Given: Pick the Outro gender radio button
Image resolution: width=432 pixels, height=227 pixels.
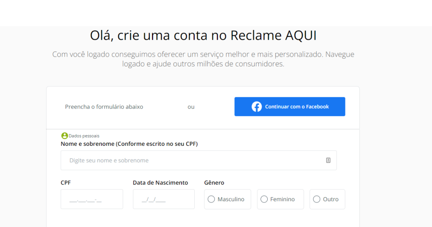Looking at the screenshot, I should (317, 199).
